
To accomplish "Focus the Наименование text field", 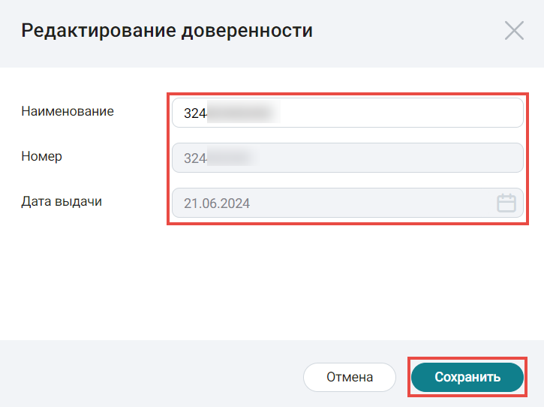I will click(347, 113).
